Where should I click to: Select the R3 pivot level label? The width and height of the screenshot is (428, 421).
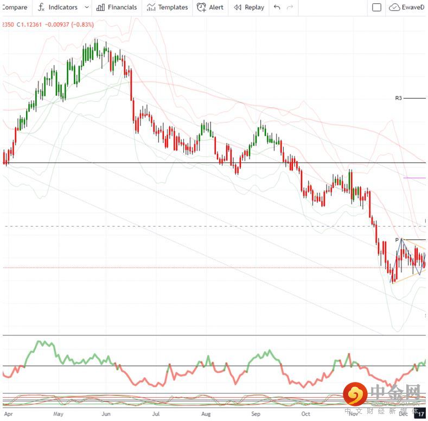click(x=398, y=98)
